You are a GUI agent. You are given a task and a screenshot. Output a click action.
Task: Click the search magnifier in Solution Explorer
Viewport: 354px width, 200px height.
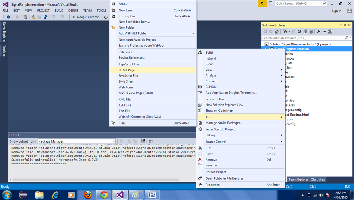click(347, 37)
